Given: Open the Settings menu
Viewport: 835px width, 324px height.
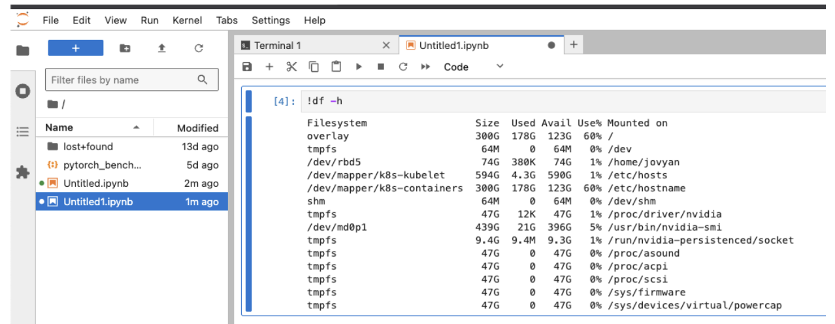Looking at the screenshot, I should (x=270, y=20).
